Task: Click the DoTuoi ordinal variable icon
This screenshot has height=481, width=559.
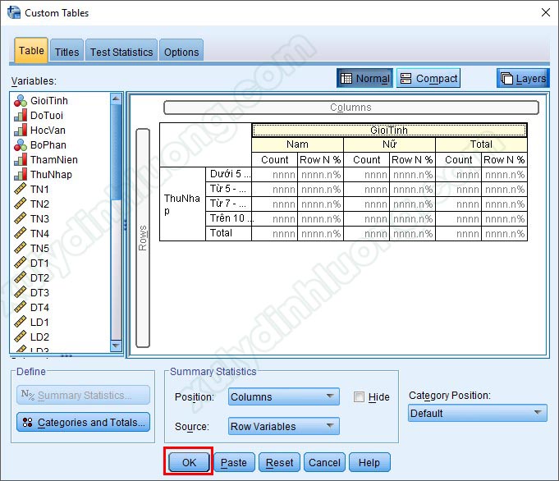Action: [x=21, y=115]
